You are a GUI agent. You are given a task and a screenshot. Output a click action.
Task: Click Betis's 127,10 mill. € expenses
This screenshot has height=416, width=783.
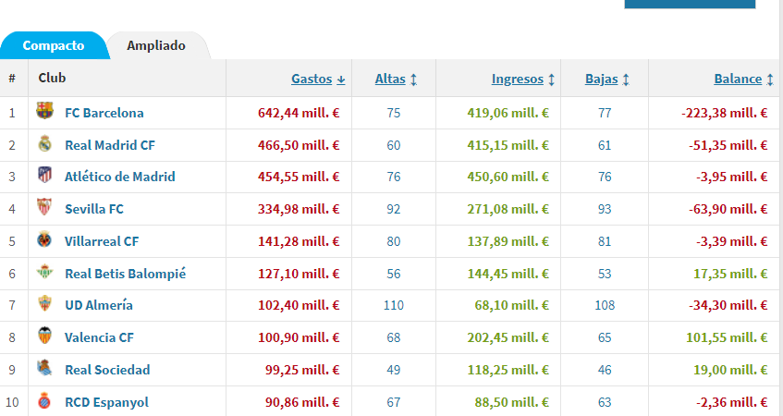[299, 274]
